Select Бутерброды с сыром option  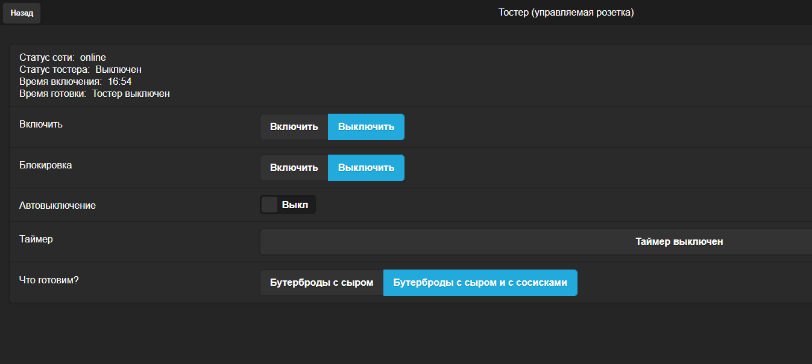point(322,283)
